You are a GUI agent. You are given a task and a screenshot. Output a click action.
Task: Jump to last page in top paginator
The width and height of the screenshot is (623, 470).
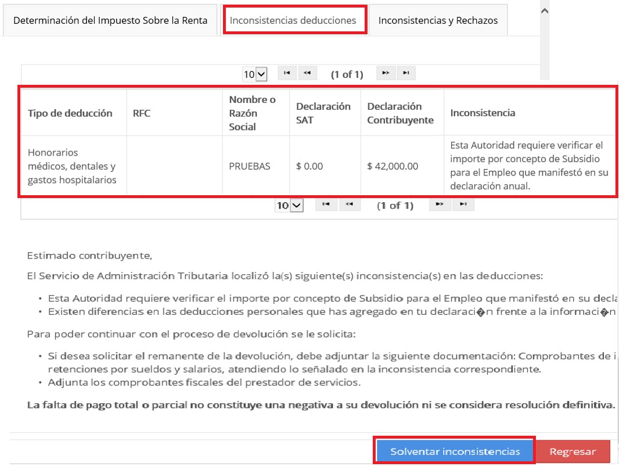(x=406, y=73)
